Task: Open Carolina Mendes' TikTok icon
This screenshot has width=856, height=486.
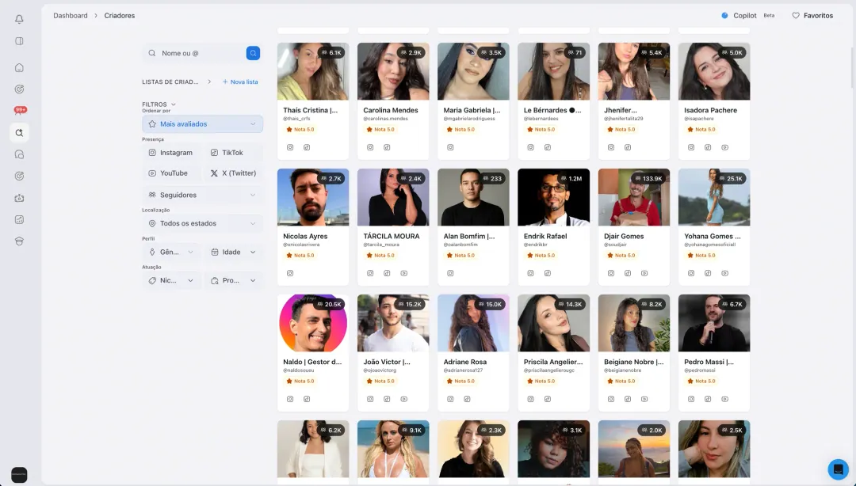Action: click(387, 147)
